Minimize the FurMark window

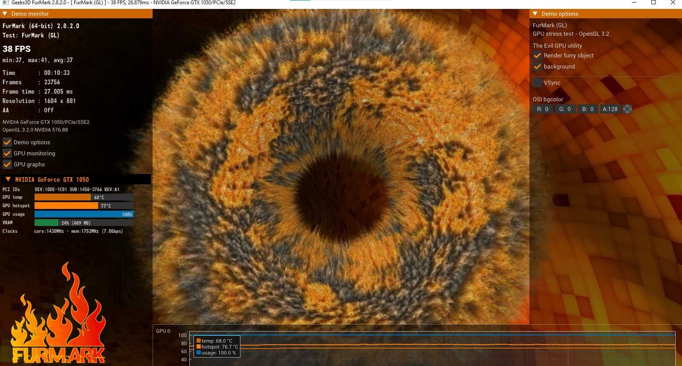click(634, 3)
